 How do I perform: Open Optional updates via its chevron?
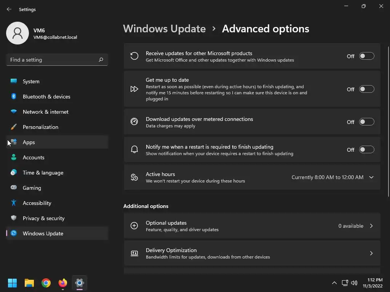click(371, 226)
